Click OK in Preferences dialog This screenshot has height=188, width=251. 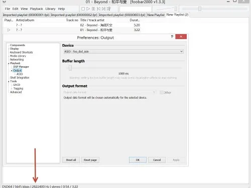click(x=138, y=160)
